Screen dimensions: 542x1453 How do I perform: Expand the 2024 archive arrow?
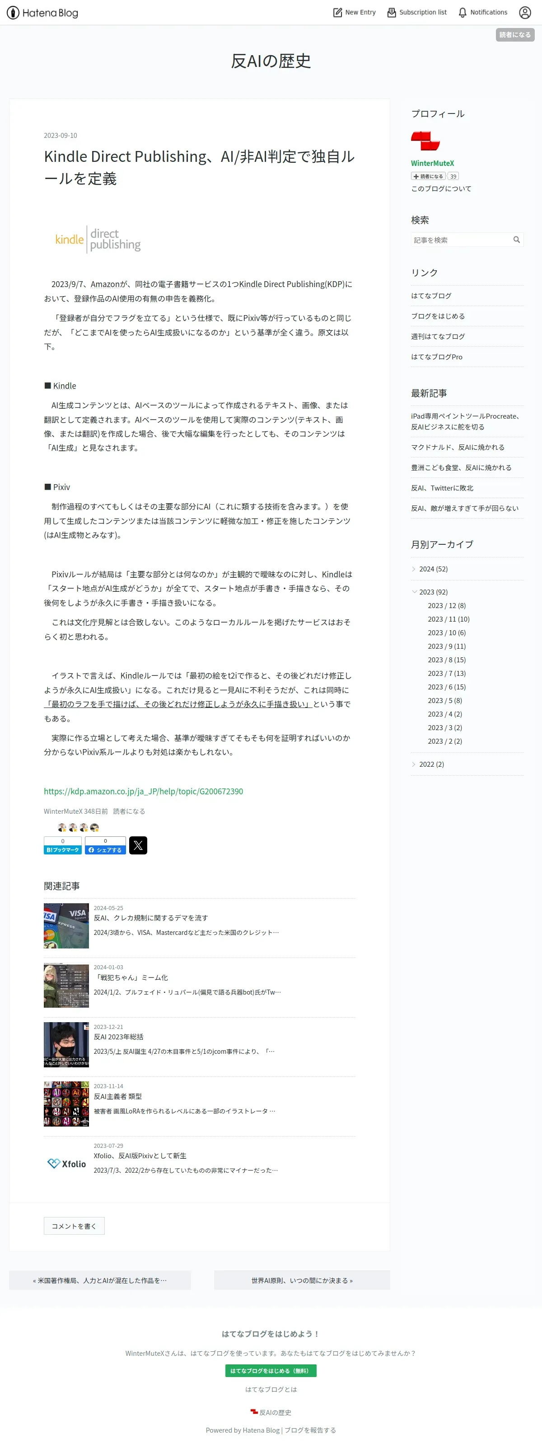414,569
